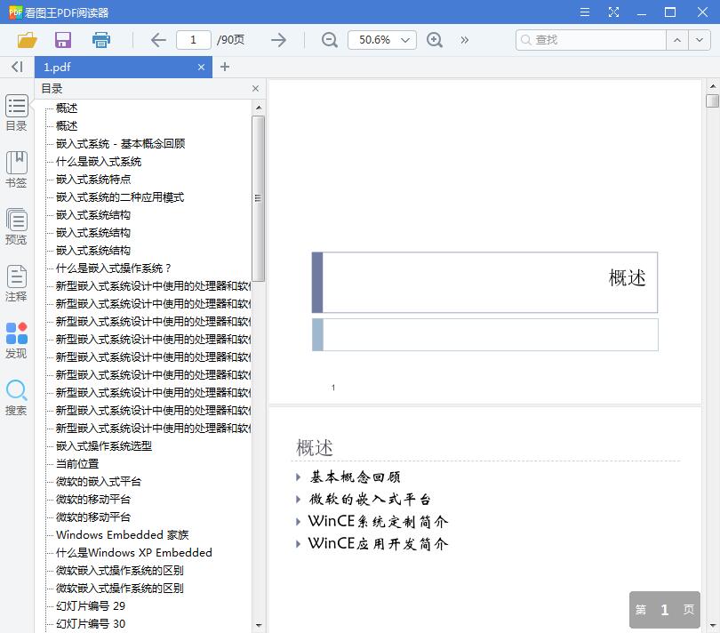Save the document with the save icon
The width and height of the screenshot is (720, 633).
pos(62,40)
